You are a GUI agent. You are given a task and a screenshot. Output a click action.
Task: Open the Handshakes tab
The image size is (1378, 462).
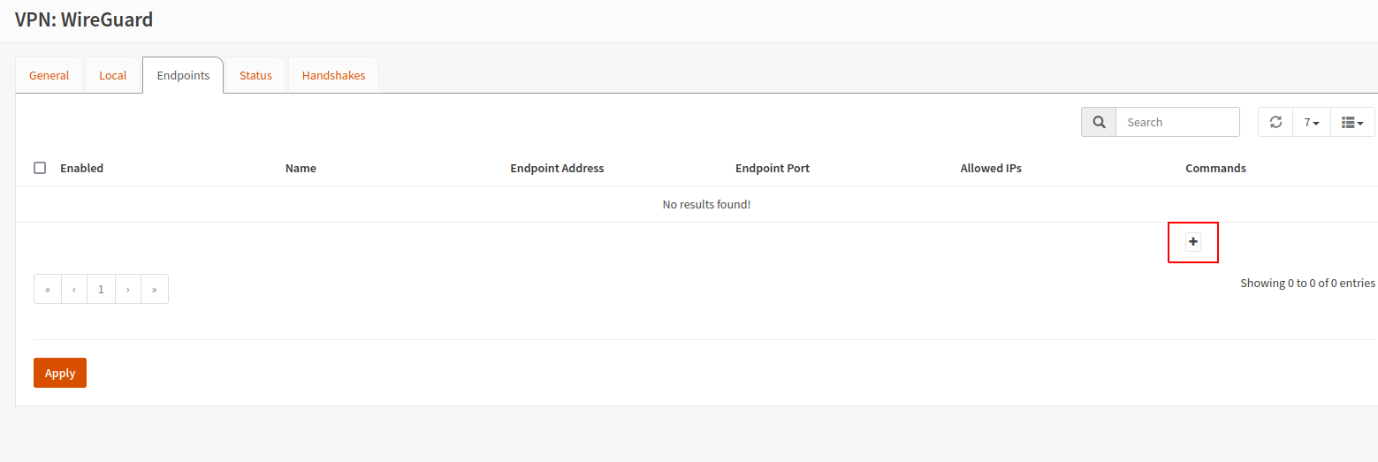click(333, 75)
